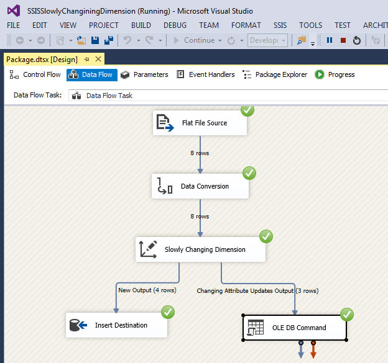Click green check on OLE DB Command
Image resolution: width=388 pixels, height=363 pixels.
tap(347, 315)
